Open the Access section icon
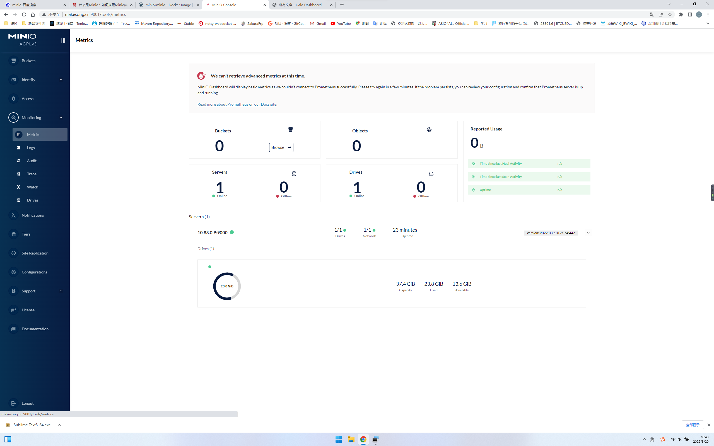714x446 pixels. coord(14,98)
